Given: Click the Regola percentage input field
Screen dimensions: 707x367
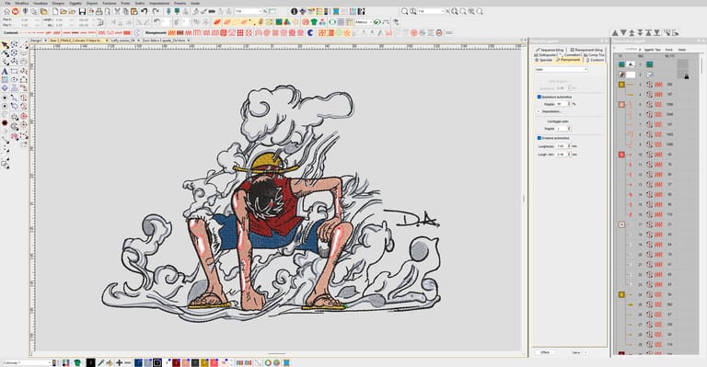Looking at the screenshot, I should point(561,104).
